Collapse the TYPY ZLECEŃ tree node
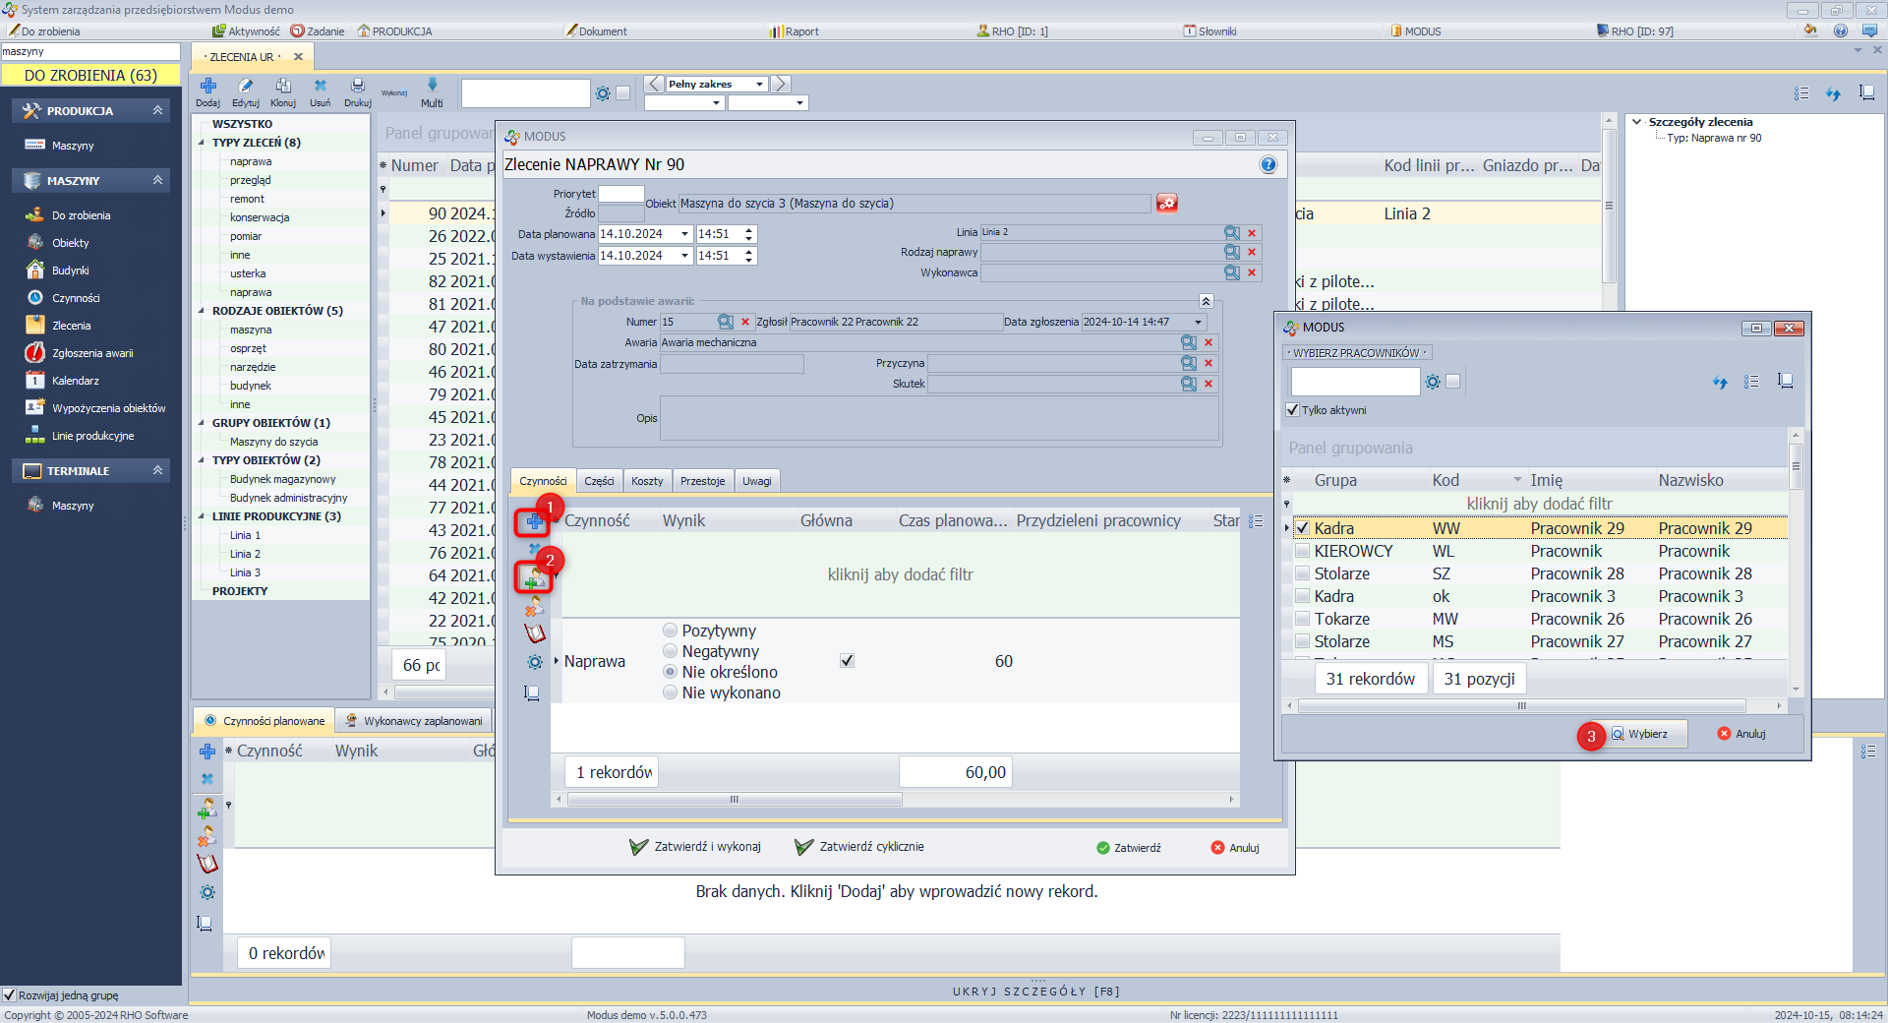Image resolution: width=1888 pixels, height=1023 pixels. coord(203,143)
